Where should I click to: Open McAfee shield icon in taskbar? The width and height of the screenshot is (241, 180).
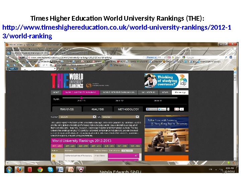point(81,170)
